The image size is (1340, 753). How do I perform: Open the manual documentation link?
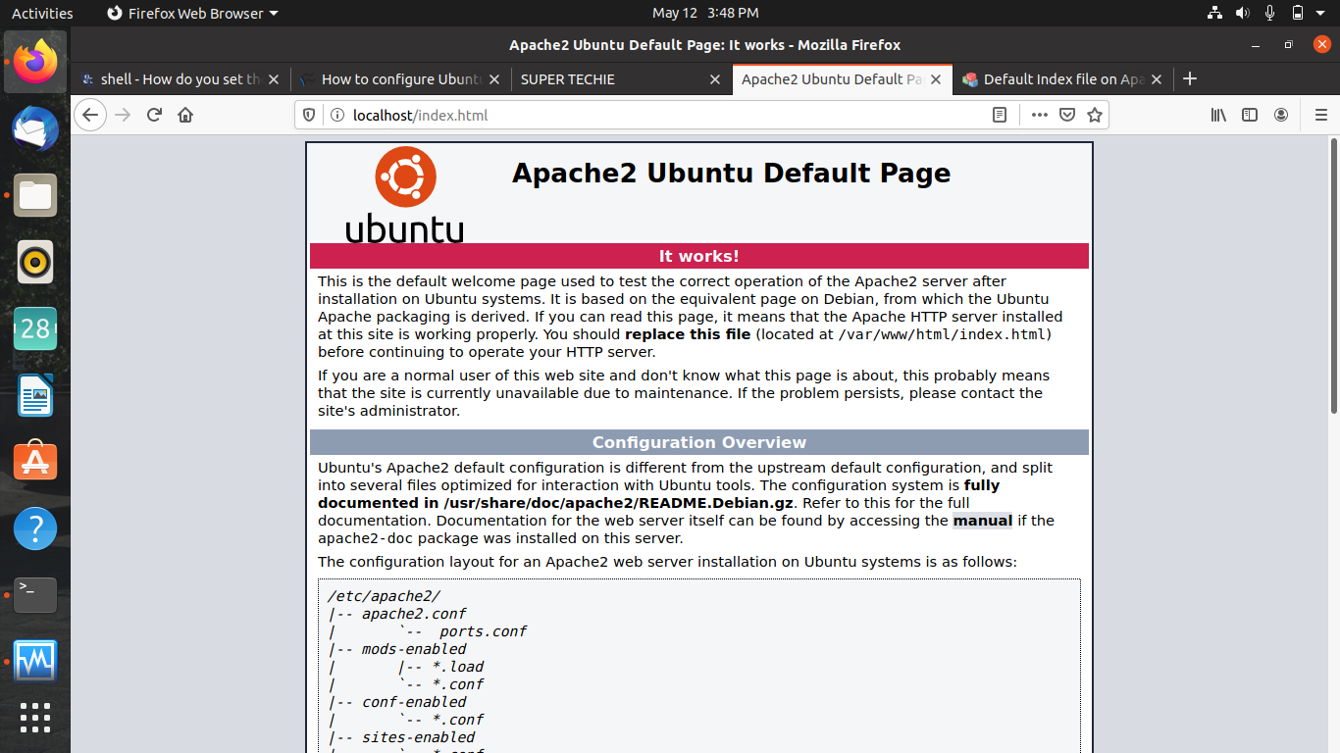coord(982,521)
